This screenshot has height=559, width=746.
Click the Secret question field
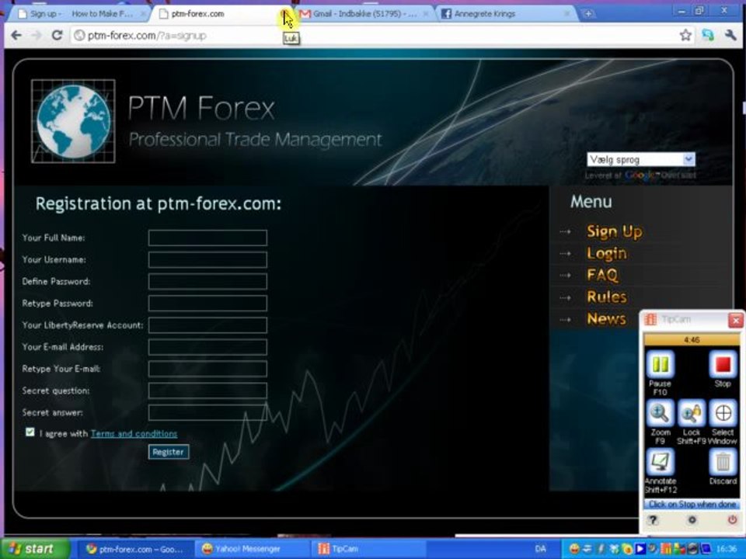(x=208, y=391)
